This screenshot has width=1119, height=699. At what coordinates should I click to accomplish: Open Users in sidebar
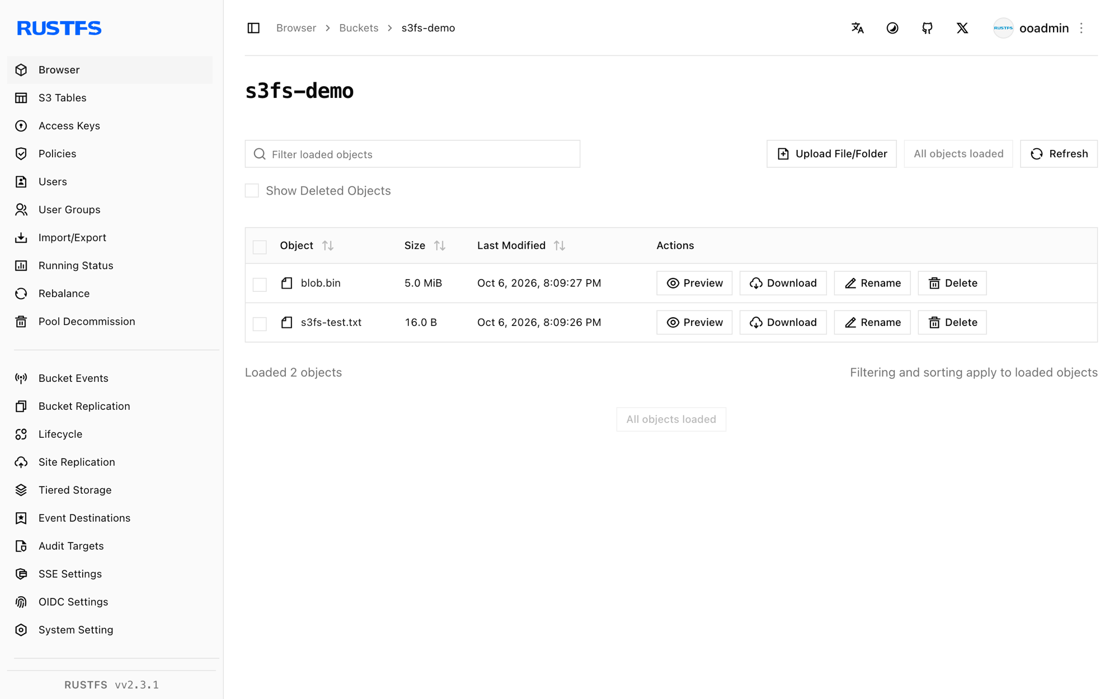pyautogui.click(x=110, y=182)
